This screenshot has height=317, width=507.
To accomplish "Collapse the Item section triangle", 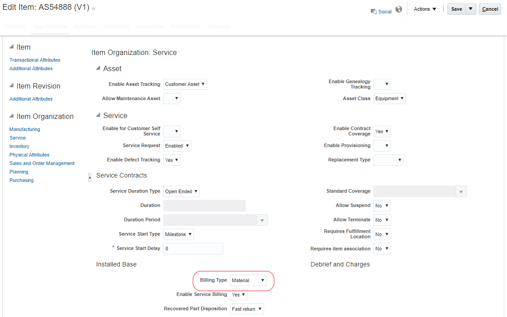I will [12, 46].
